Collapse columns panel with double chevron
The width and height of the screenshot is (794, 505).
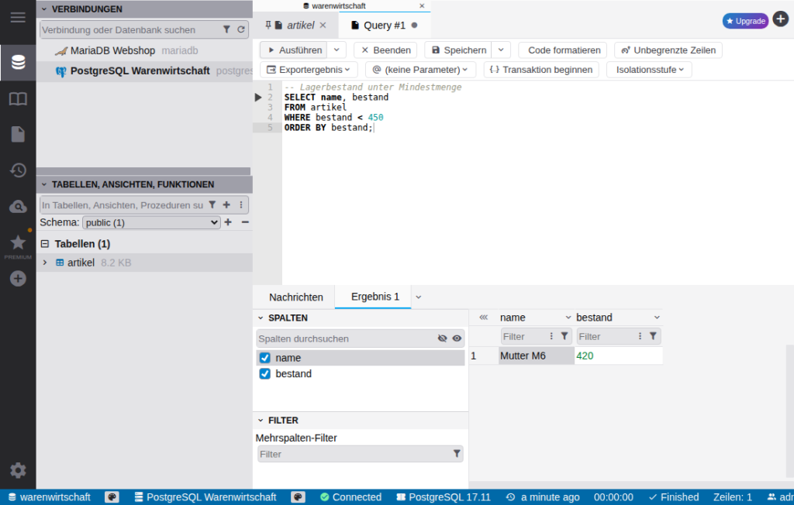click(x=484, y=318)
